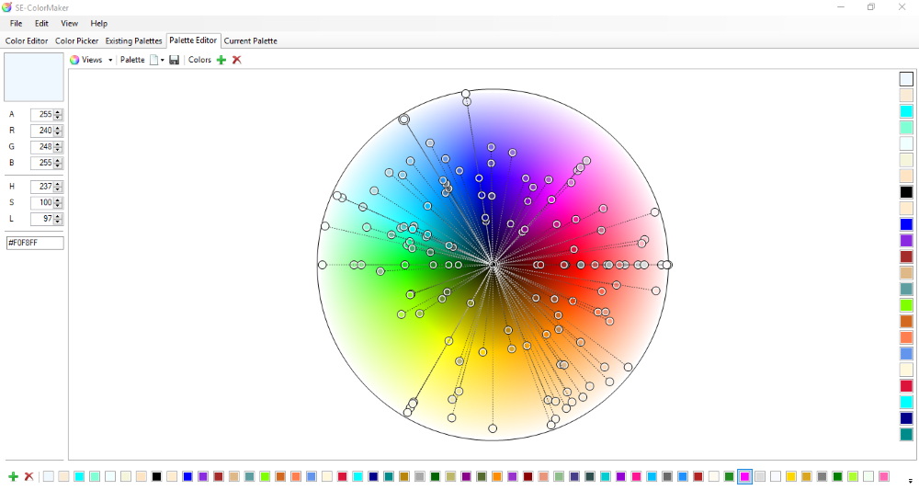The image size is (919, 490).
Task: Increase the G value with its up arrow
Action: coord(57,144)
